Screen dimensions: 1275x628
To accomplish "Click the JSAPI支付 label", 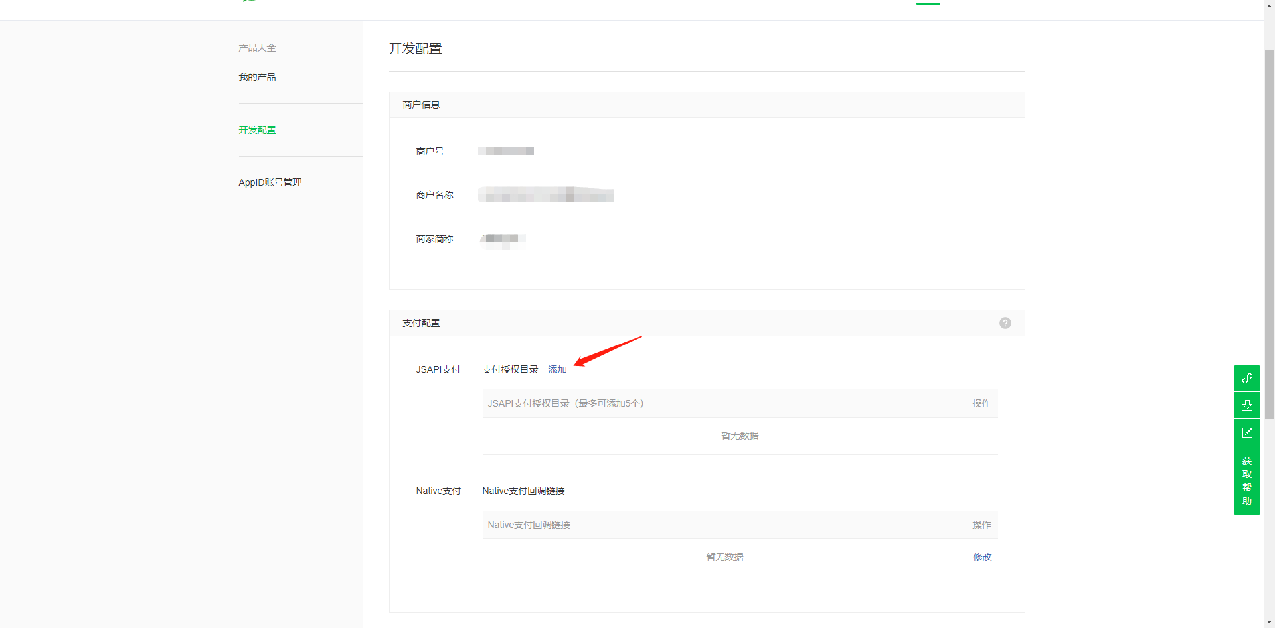I will tap(438, 369).
